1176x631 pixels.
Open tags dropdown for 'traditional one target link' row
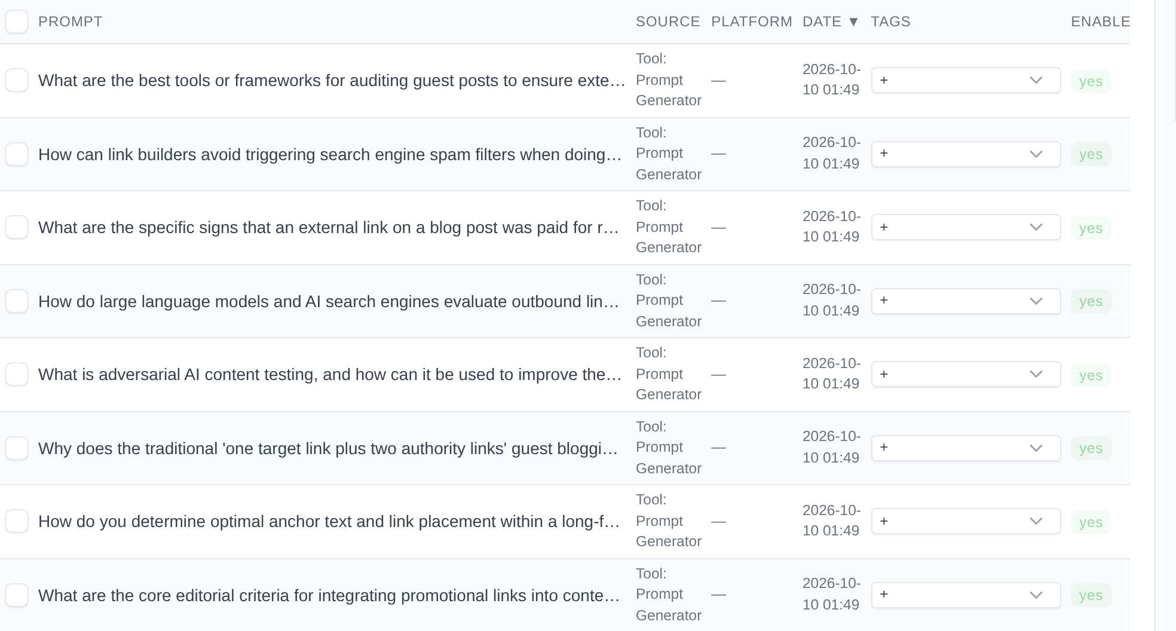(966, 448)
